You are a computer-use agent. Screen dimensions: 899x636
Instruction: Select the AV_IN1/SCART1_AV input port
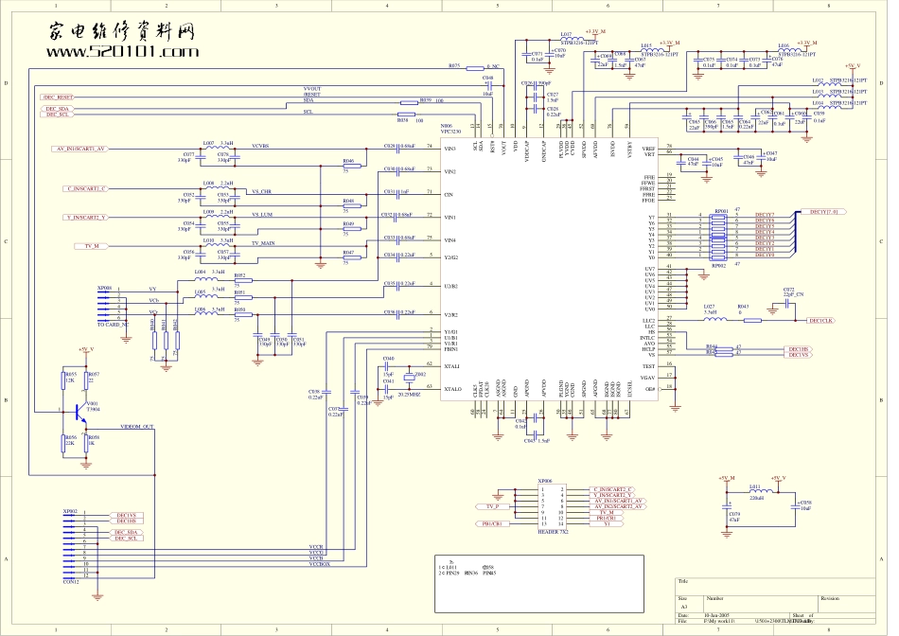tap(80, 150)
